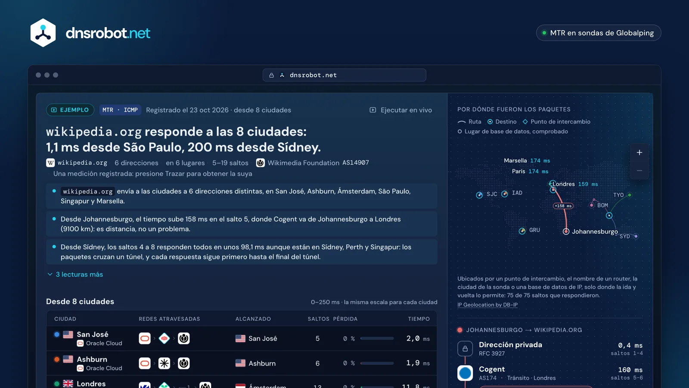
Task: Click the diamond exchange icon in San José row
Action: [164, 338]
